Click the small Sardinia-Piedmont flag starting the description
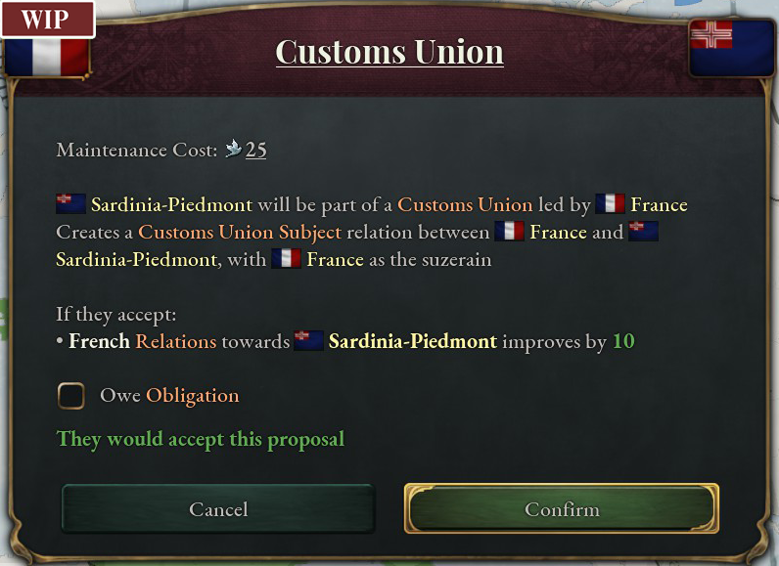The width and height of the screenshot is (779, 566). point(70,204)
